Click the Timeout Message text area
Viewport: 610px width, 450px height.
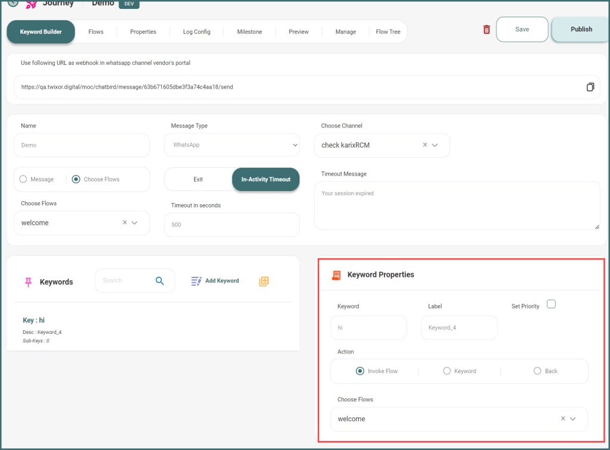[x=456, y=205]
